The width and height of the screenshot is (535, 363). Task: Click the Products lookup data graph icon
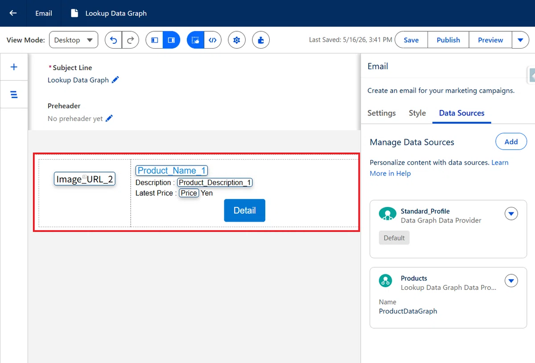tap(385, 280)
